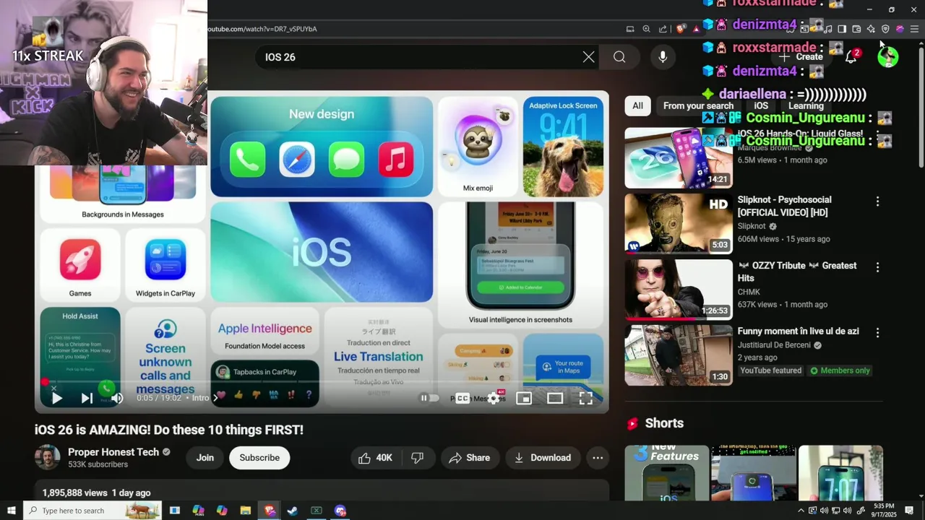The image size is (925, 520).
Task: Toggle the browser sidebar panel icon
Action: (x=842, y=29)
